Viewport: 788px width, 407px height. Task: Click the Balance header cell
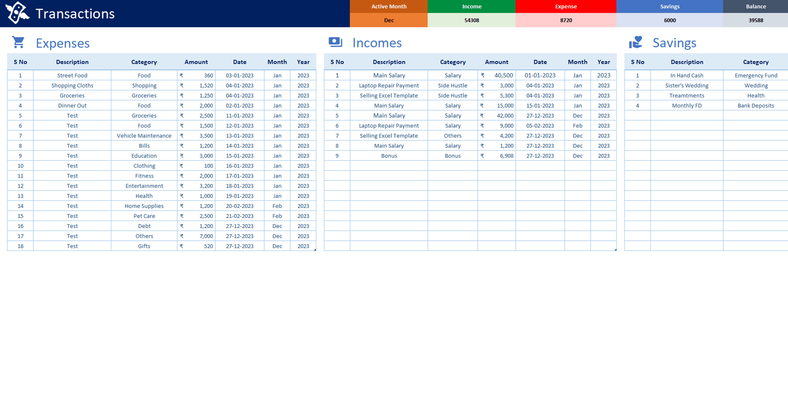(x=756, y=7)
